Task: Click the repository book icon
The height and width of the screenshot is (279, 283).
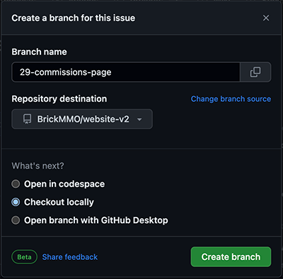Action: tap(27, 119)
